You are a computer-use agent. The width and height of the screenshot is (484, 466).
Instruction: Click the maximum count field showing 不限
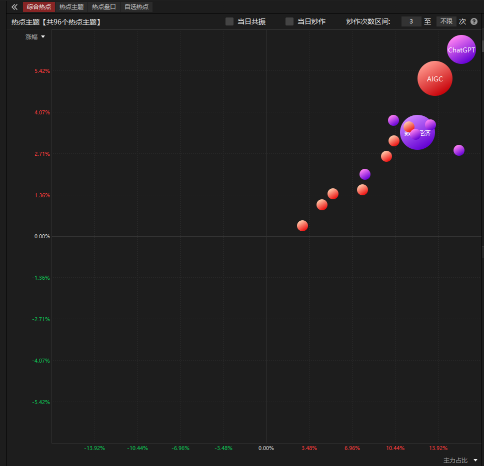[x=446, y=21]
